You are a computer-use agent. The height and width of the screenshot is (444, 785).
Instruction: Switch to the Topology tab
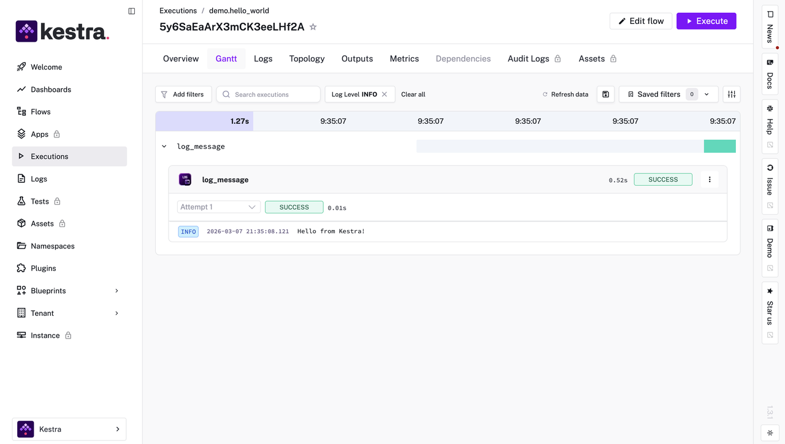[307, 58]
